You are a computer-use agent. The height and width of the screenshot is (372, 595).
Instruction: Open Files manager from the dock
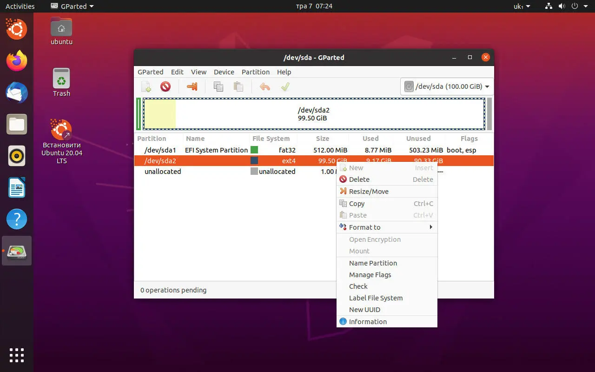click(17, 124)
